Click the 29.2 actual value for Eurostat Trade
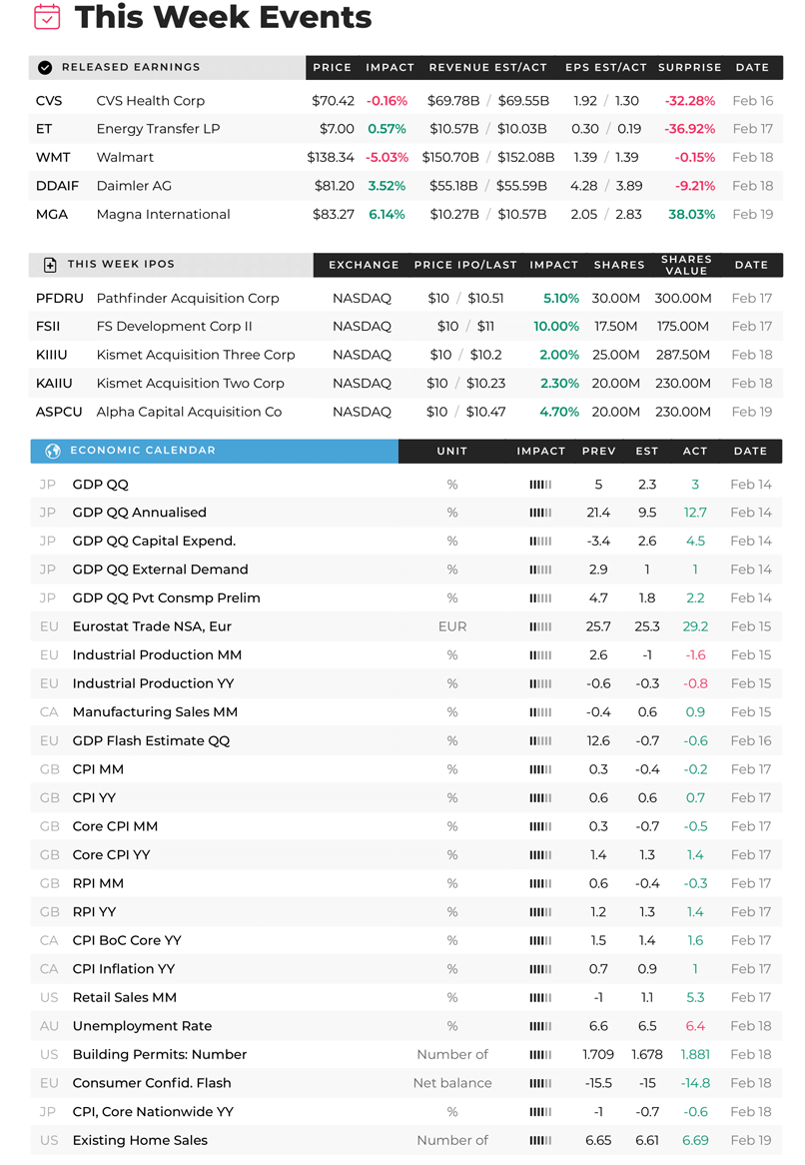 (695, 627)
